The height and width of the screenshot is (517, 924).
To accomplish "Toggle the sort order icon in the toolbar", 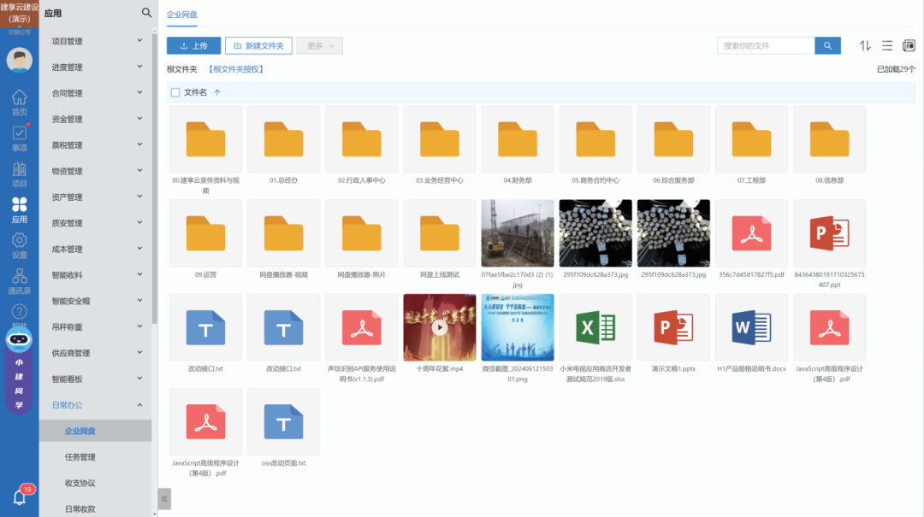I will tap(865, 45).
